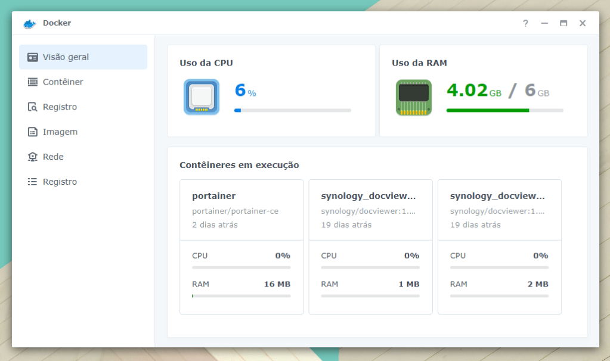Click the blue CPU chip icon

point(201,97)
